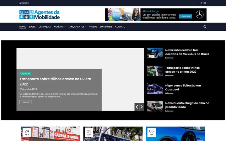Open the Instagram profile icon
226x141 pixels.
coord(205,3)
